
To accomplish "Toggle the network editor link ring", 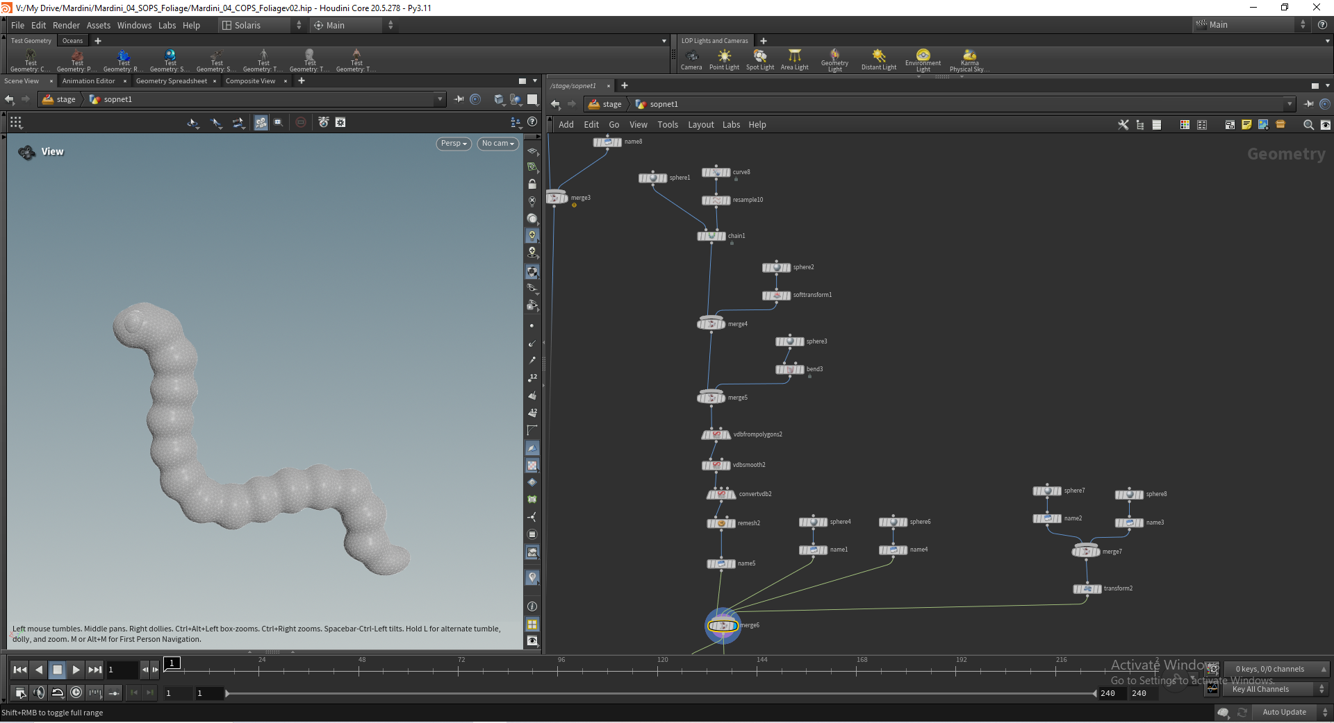I will pos(1325,104).
